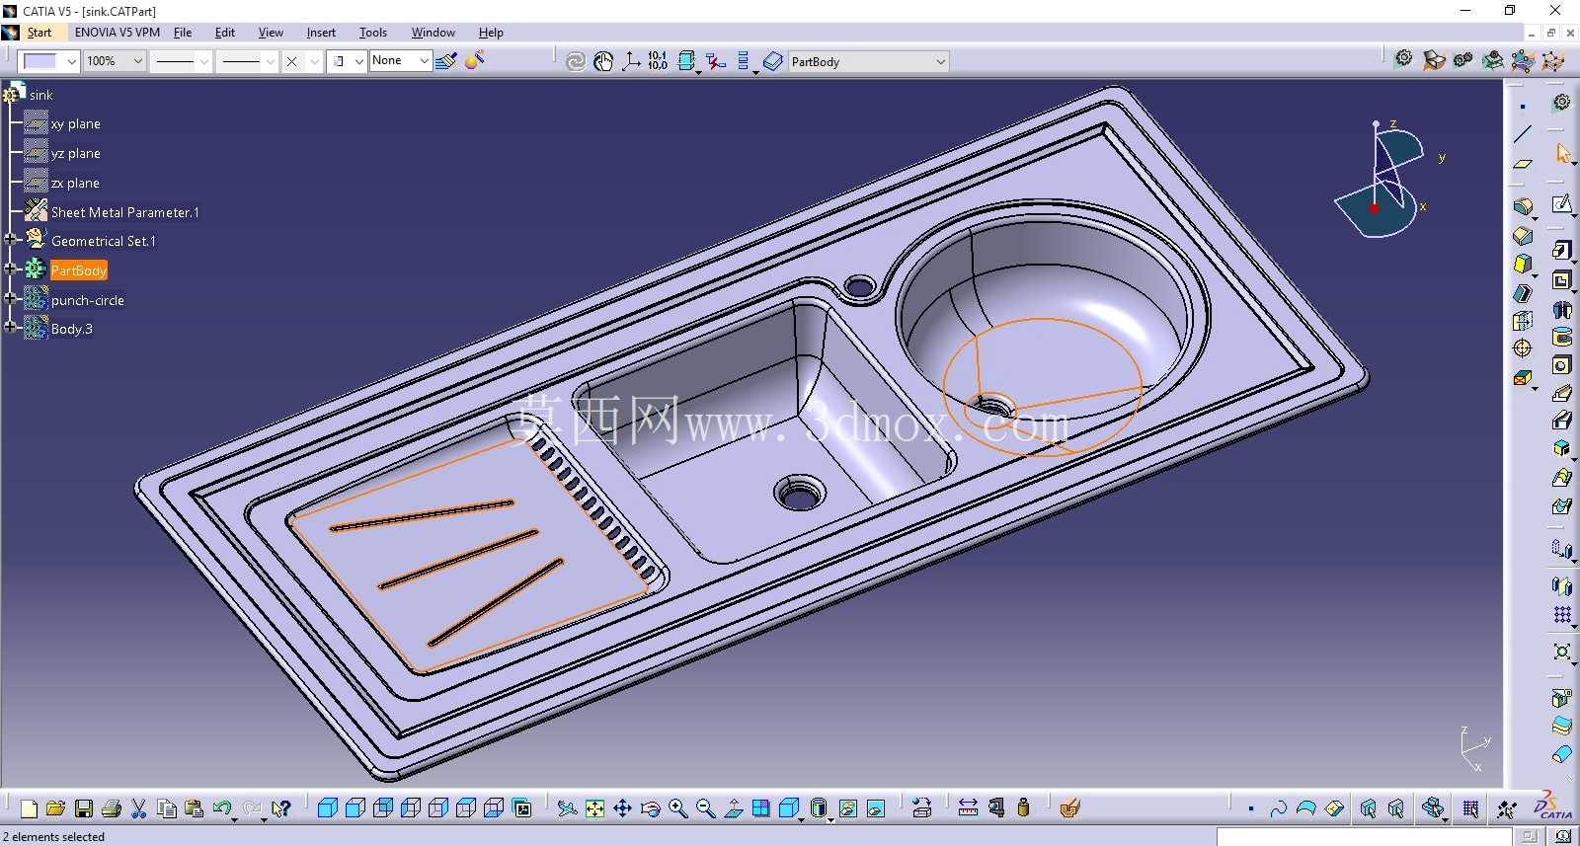Expand the PartBody tree node
The image size is (1580, 846).
coord(10,269)
